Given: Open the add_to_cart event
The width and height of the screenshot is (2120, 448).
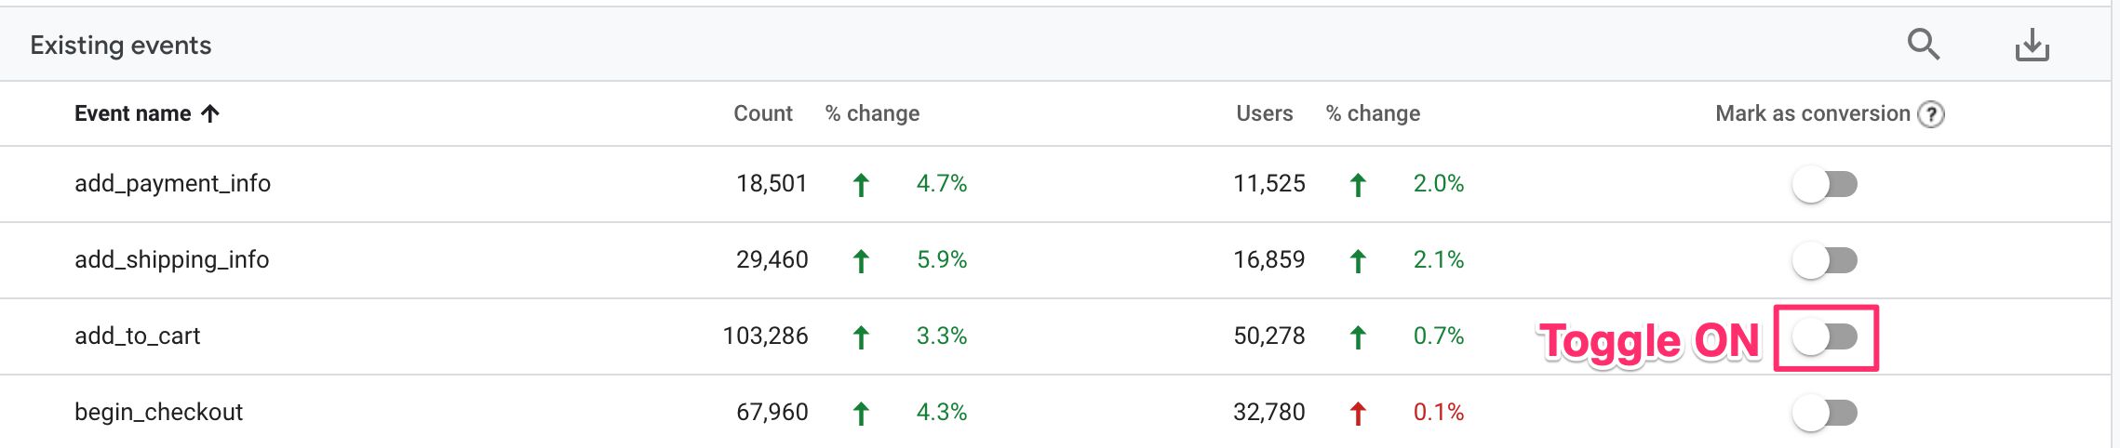Looking at the screenshot, I should coord(138,336).
